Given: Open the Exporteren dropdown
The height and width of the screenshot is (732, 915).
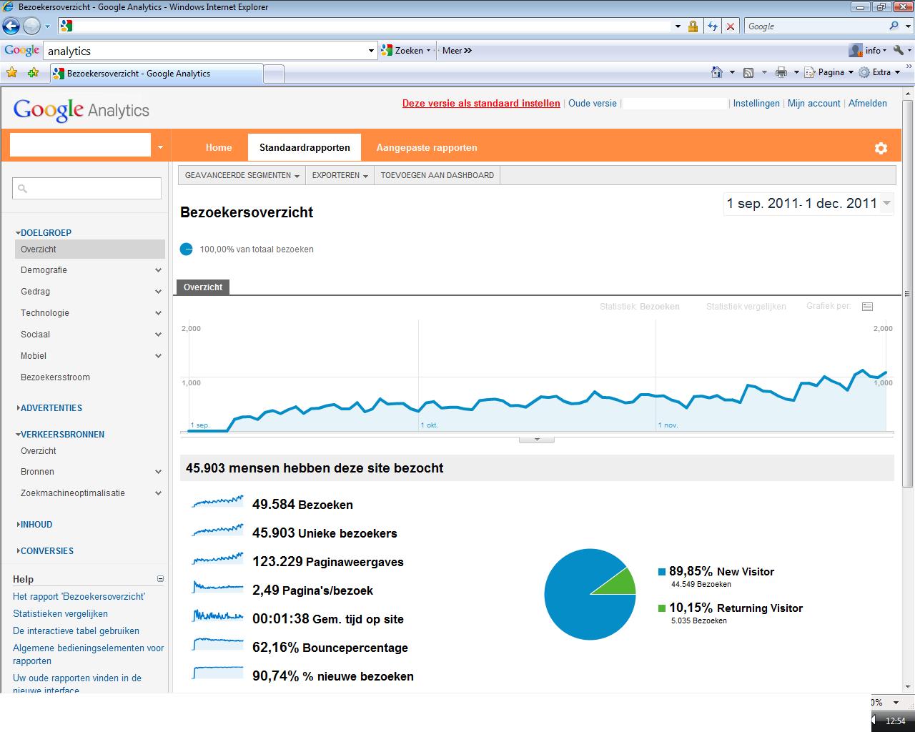Looking at the screenshot, I should (340, 175).
